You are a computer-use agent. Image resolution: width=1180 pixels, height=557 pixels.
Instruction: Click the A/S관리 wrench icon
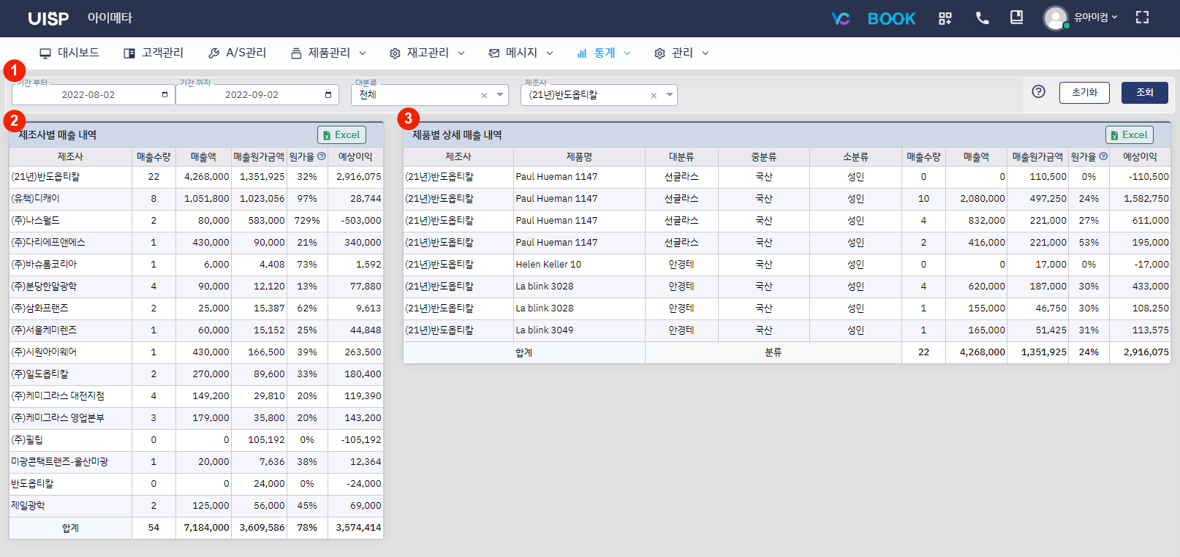[x=213, y=53]
